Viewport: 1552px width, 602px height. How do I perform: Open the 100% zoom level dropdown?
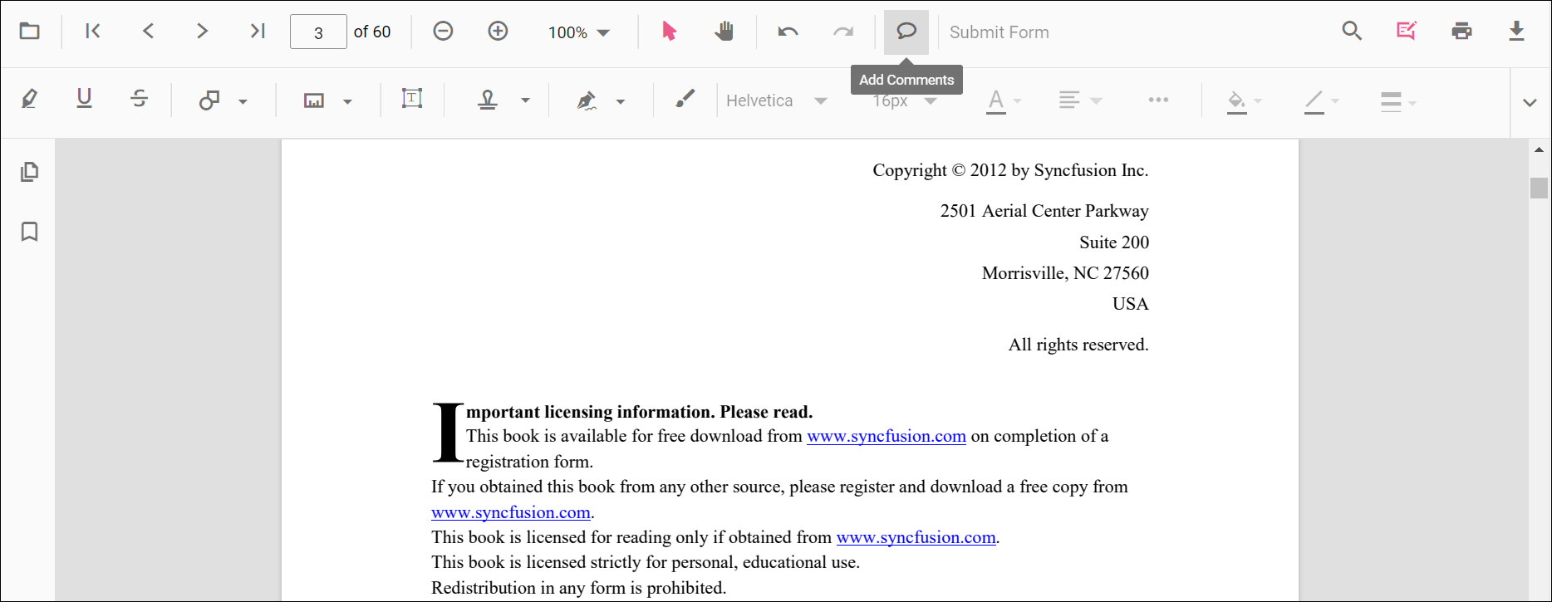(x=579, y=32)
